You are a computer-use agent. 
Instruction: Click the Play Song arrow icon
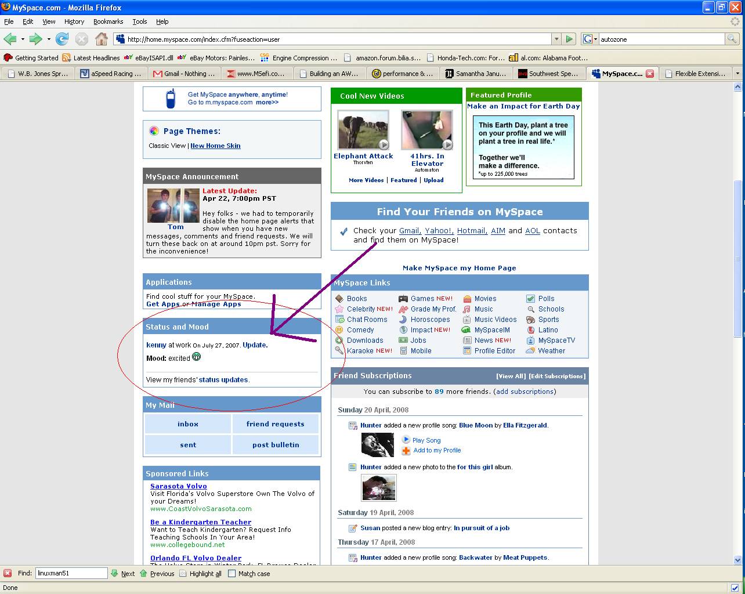click(406, 440)
